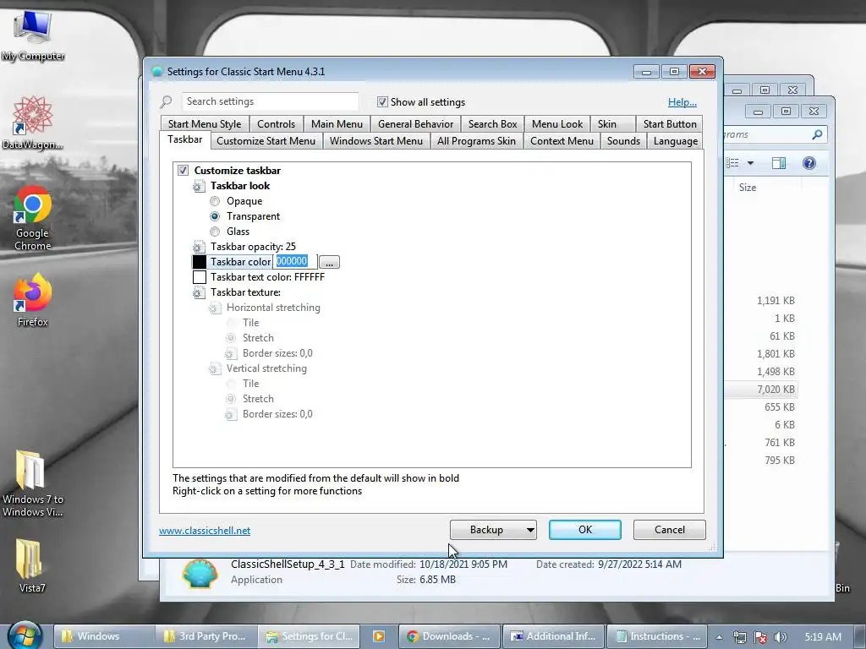Viewport: 866px width, 649px height.
Task: Switch to the Language tab
Action: click(676, 141)
